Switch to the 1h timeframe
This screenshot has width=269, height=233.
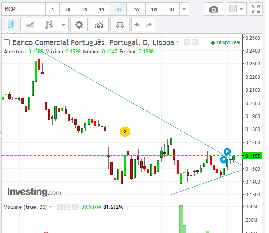[84, 9]
